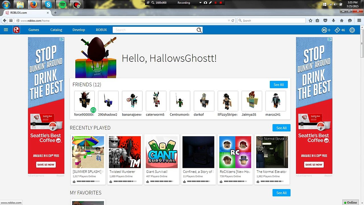Open the Catalog menu item

coord(56,30)
